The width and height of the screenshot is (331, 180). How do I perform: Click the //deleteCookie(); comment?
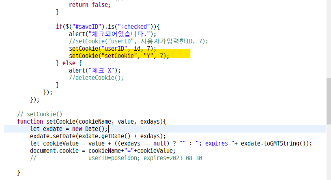coord(96,78)
